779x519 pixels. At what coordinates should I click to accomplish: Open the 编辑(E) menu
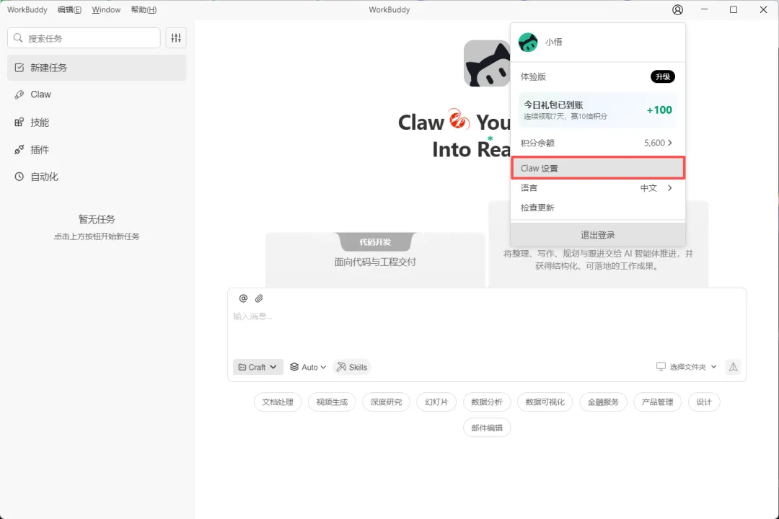(69, 10)
